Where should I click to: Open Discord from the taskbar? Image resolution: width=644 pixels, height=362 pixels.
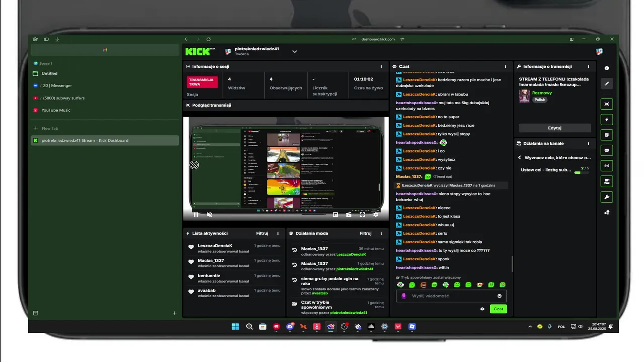(290, 327)
